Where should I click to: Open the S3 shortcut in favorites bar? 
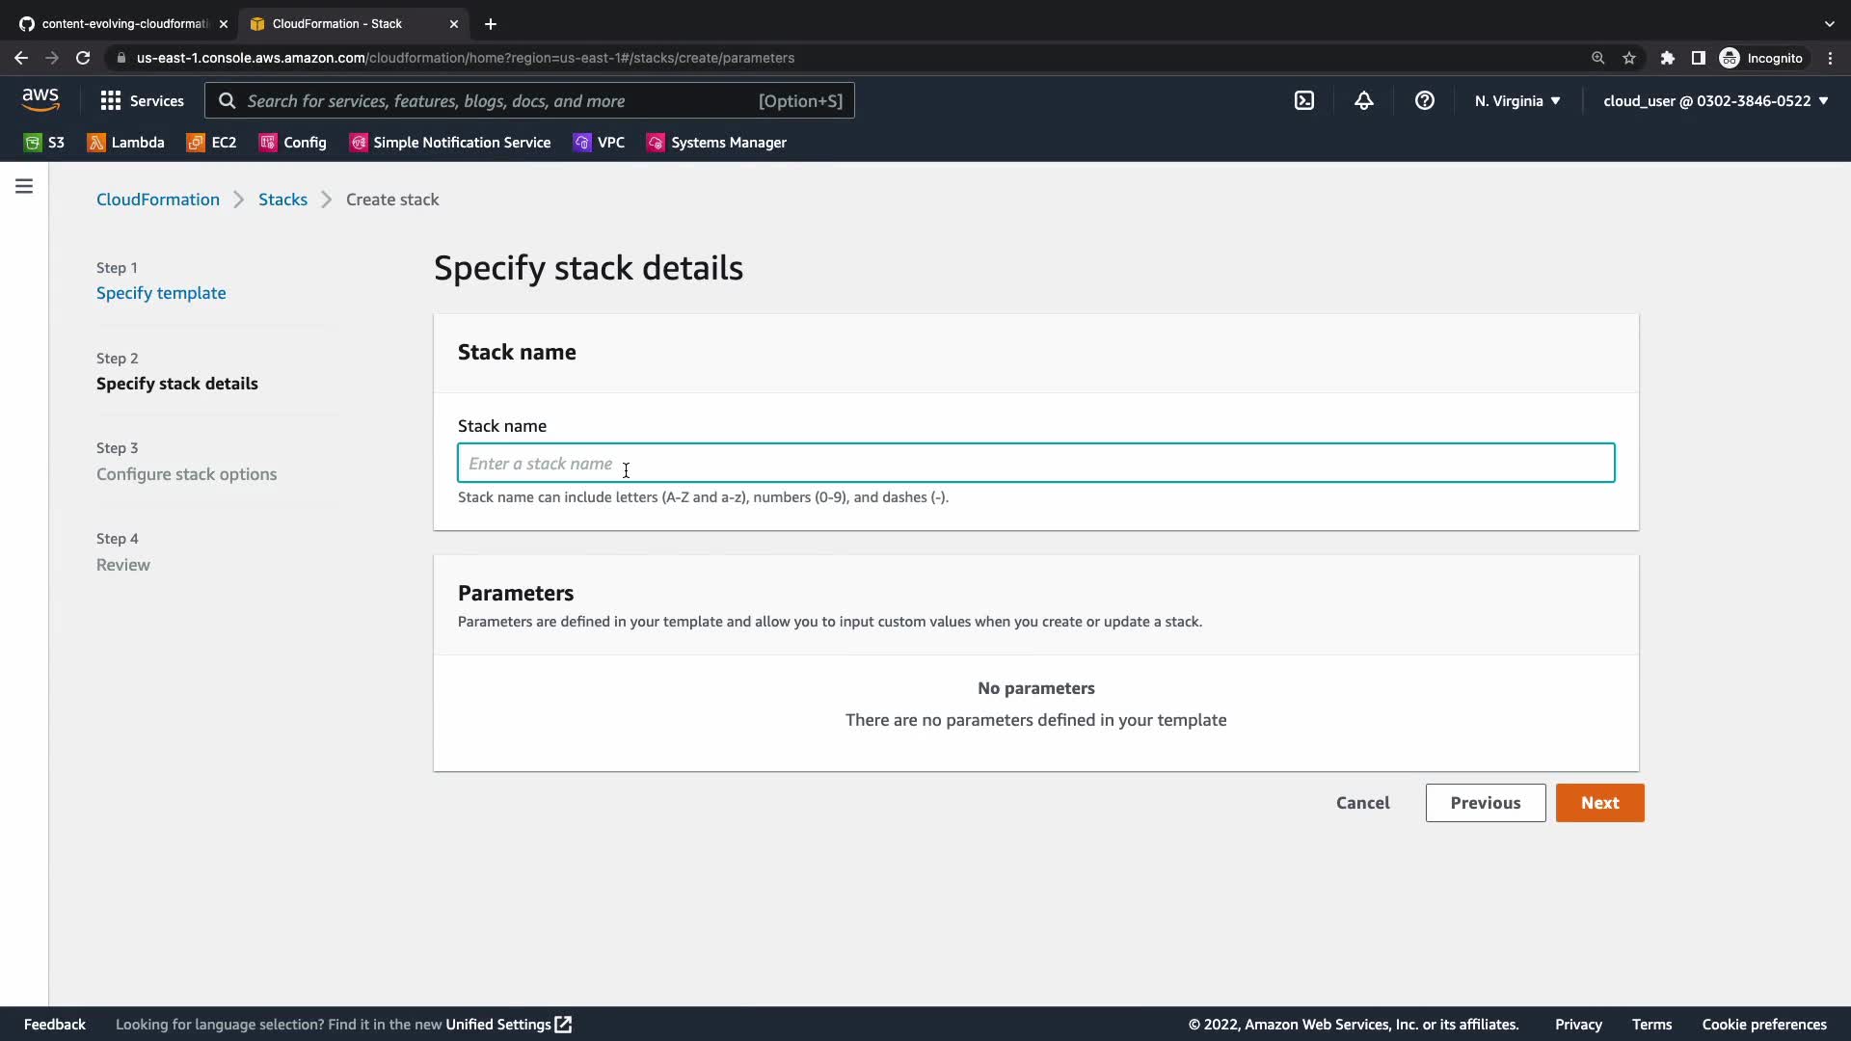tap(44, 143)
